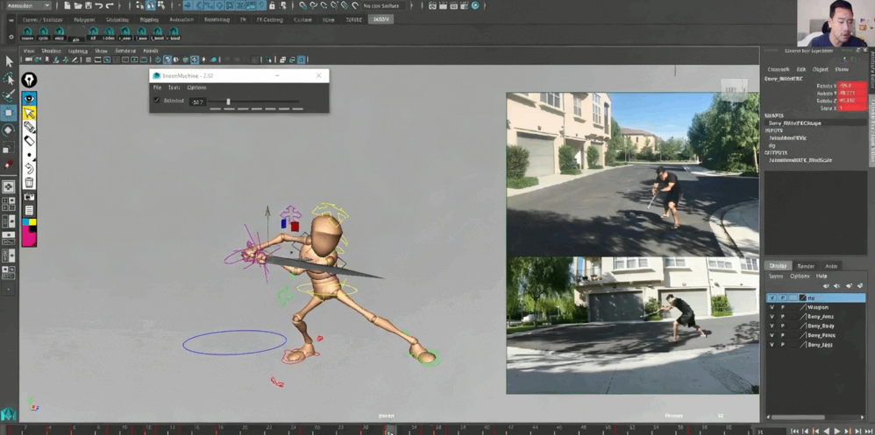Click the trash can icon to clear sketches
The width and height of the screenshot is (875, 435).
pos(29,183)
